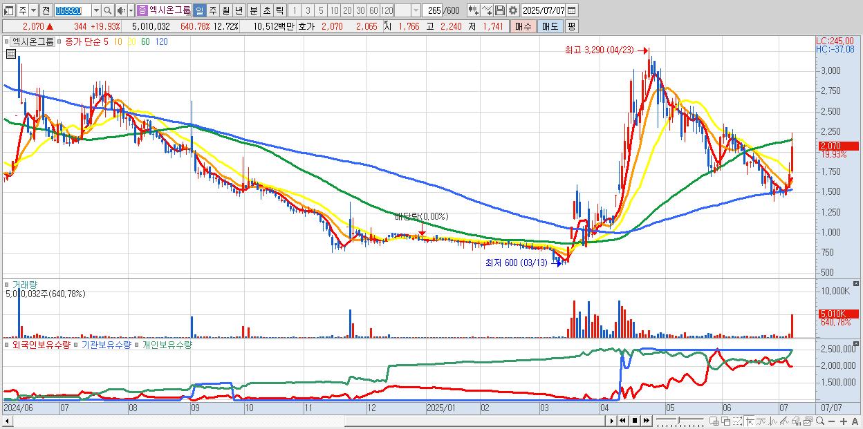This screenshot has width=863, height=429.
Task: Click the 평 button
Action: pos(571,26)
